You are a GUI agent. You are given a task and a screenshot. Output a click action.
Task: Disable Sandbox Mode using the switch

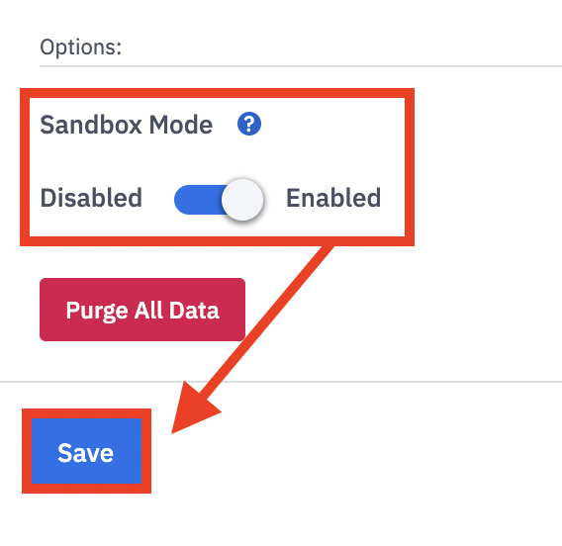click(219, 200)
